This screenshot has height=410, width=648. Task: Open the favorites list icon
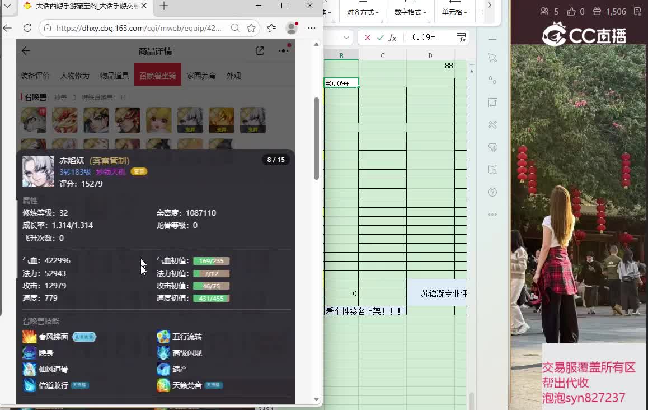click(271, 27)
